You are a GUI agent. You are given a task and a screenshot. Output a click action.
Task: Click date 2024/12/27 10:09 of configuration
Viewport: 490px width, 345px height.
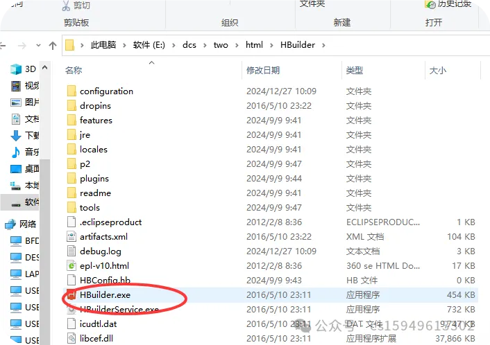click(x=281, y=91)
